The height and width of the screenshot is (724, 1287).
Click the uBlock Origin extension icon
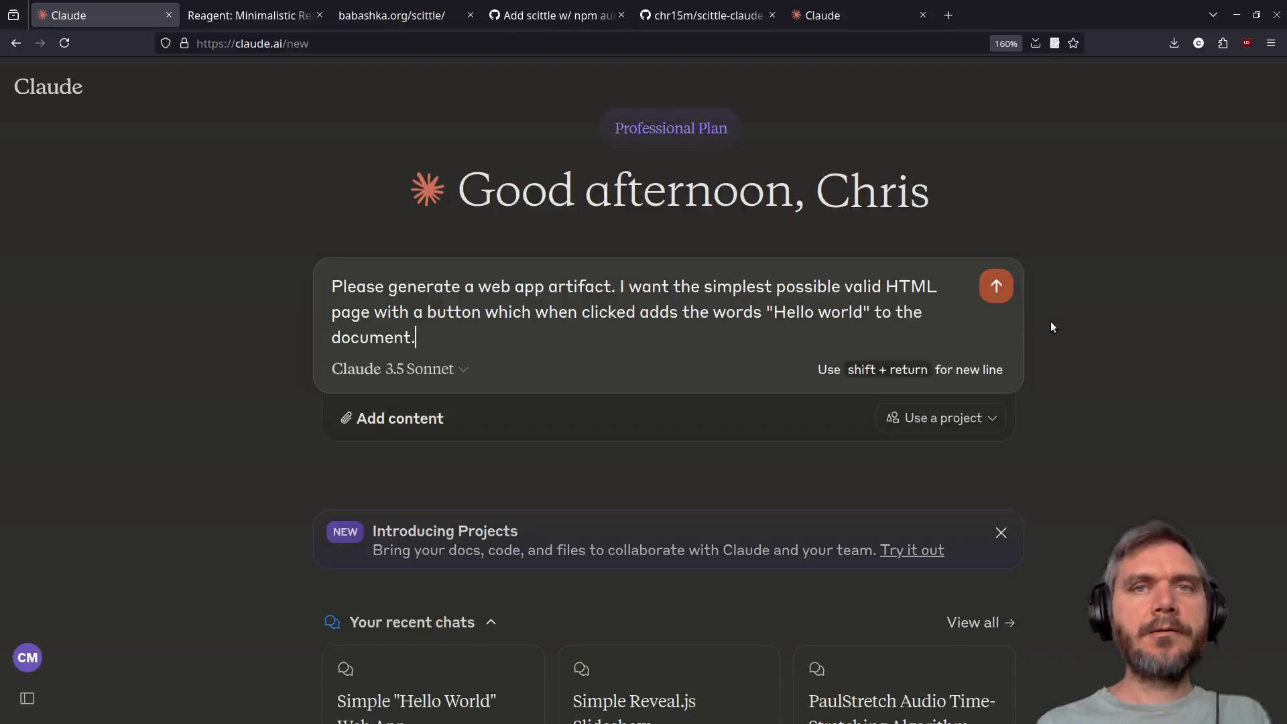point(1247,43)
